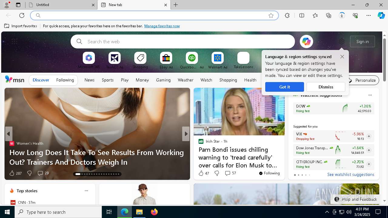
Task: Open the Weather menu item
Action: [x=186, y=80]
